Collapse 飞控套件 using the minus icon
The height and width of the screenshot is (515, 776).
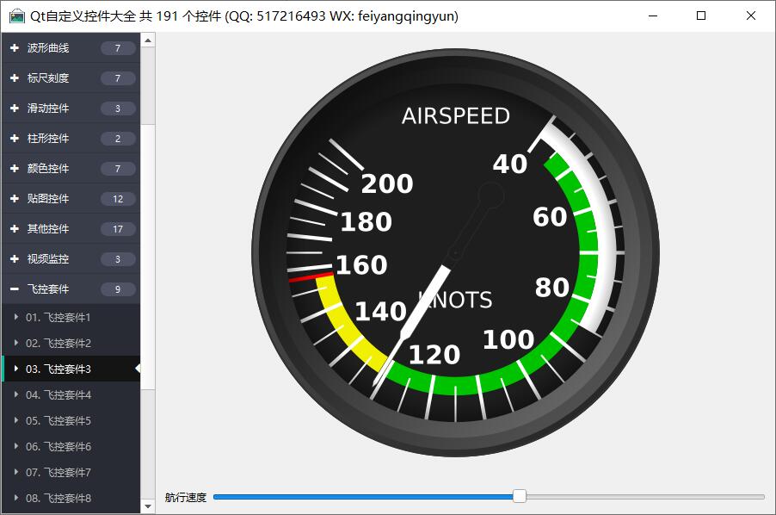click(15, 289)
